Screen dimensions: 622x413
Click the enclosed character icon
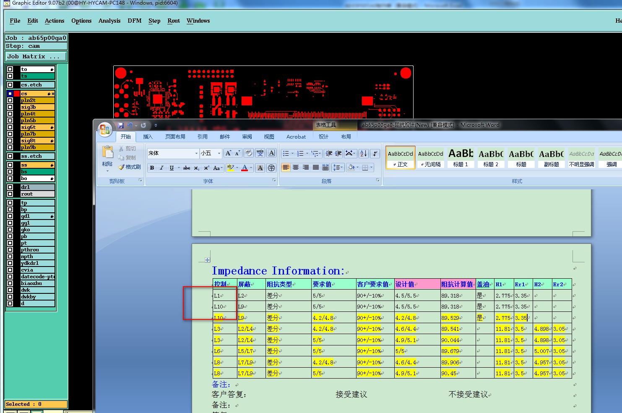pyautogui.click(x=271, y=168)
